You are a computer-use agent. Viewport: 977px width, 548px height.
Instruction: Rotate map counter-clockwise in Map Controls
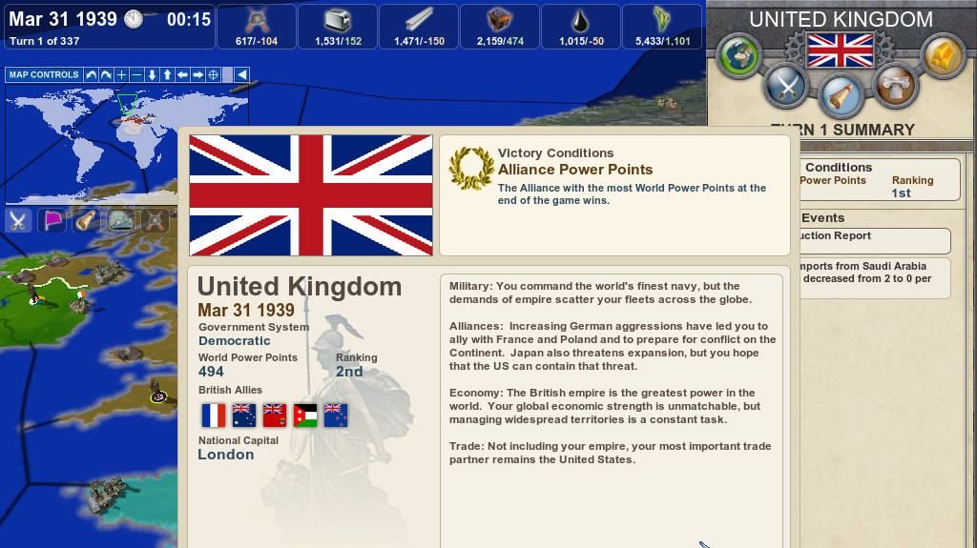coord(91,74)
